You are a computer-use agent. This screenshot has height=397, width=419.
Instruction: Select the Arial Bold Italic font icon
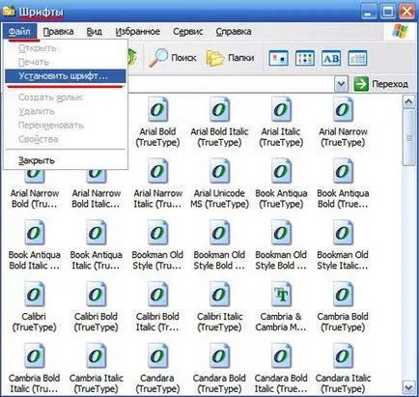[219, 109]
